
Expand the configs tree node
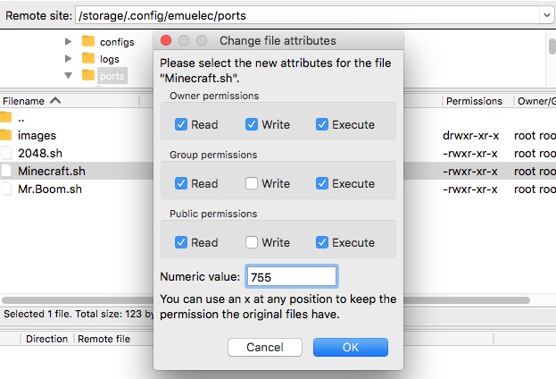(69, 42)
